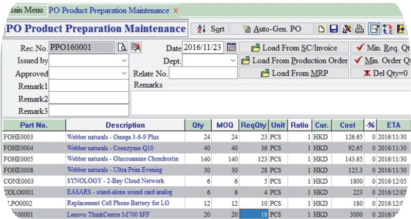Screen dimensions: 411x219
Task: Click cost value 1800
Action: pyautogui.click(x=357, y=181)
